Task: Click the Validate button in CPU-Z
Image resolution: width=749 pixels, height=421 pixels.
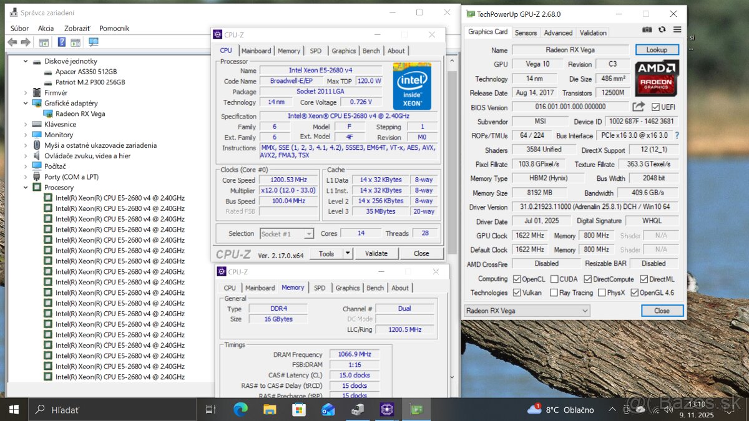Action: coord(376,253)
